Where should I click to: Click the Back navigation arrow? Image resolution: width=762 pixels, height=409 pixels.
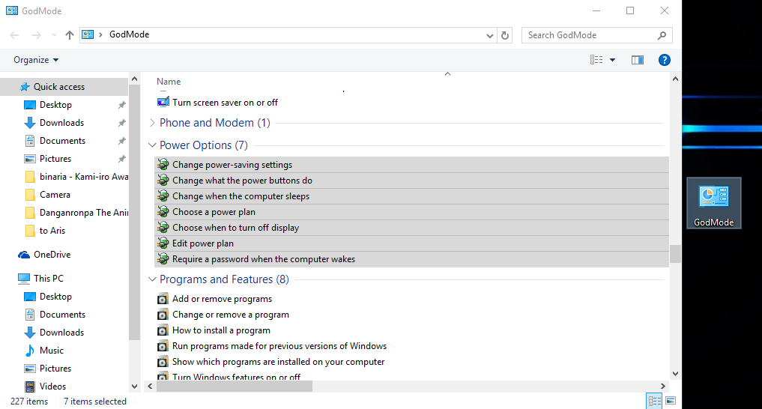[14, 35]
